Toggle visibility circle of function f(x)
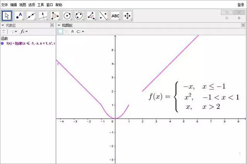This screenshot has width=247, height=164. tap(2, 43)
